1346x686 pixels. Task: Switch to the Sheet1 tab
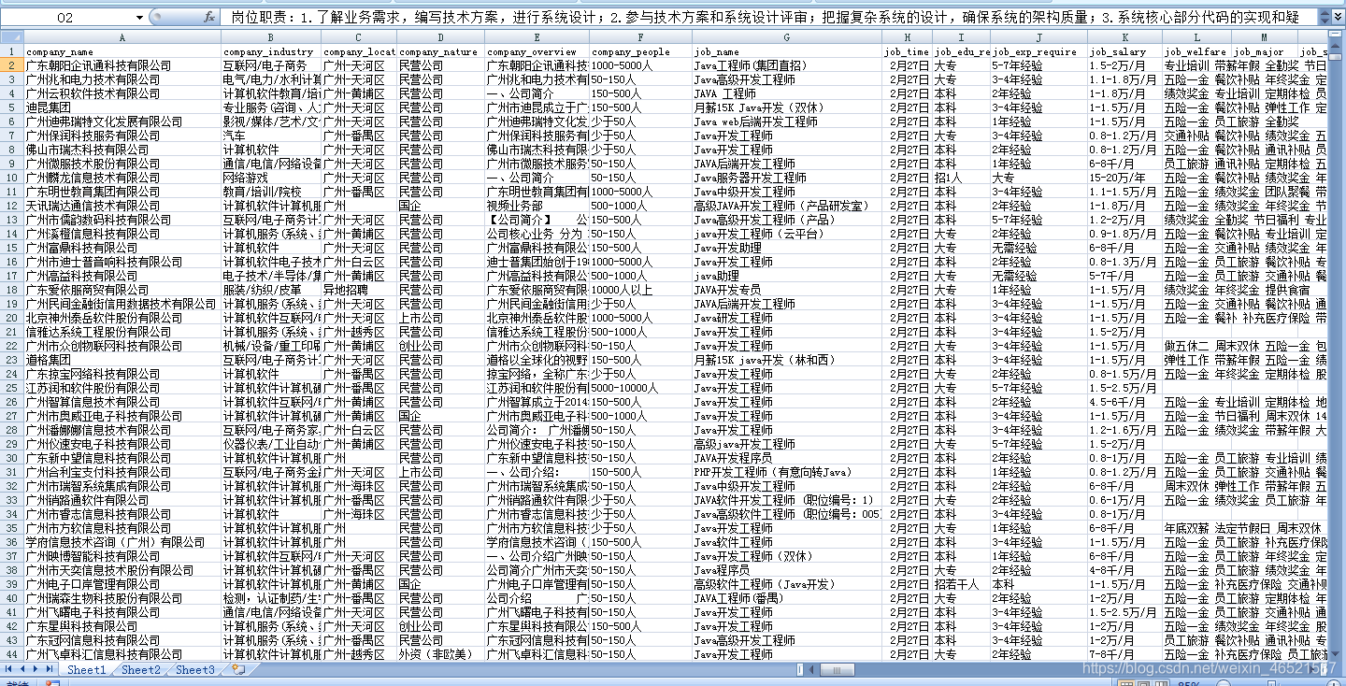tap(86, 669)
